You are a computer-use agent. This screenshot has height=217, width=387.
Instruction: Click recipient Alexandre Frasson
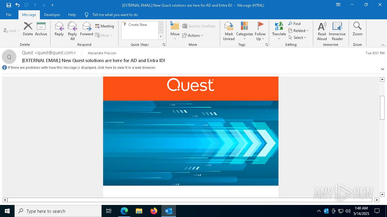[x=102, y=53]
